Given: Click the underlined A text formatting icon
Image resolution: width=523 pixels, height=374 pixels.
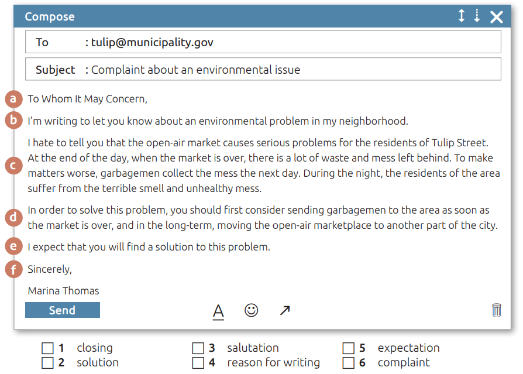Looking at the screenshot, I should pyautogui.click(x=218, y=311).
